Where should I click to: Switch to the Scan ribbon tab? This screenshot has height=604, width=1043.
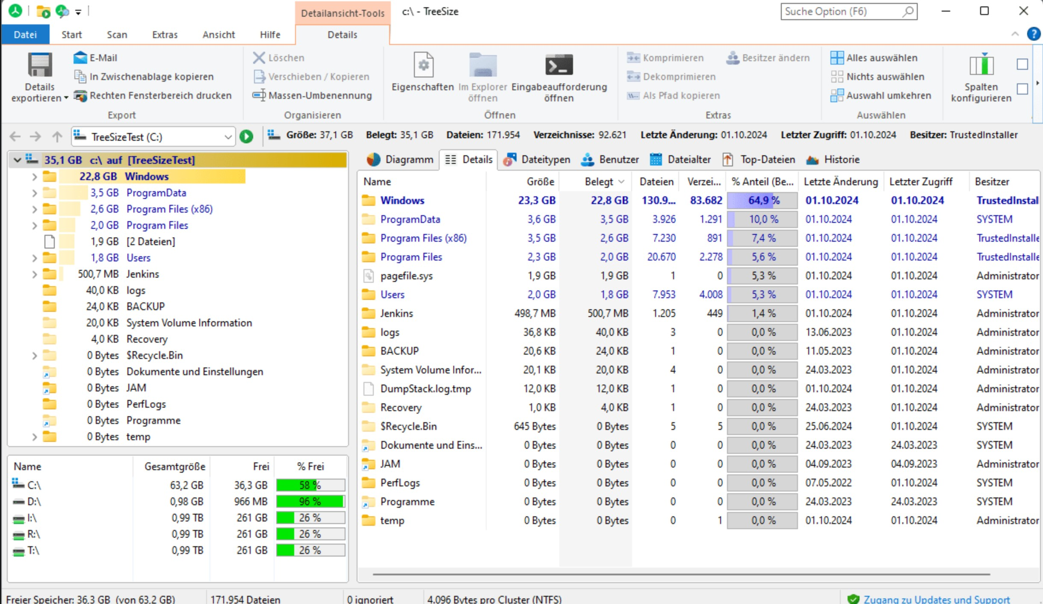[x=117, y=35]
